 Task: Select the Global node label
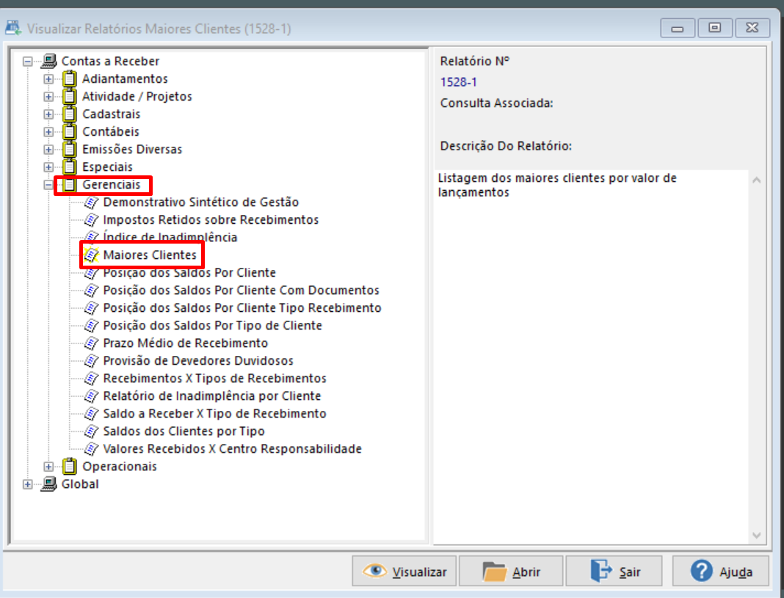tap(80, 484)
